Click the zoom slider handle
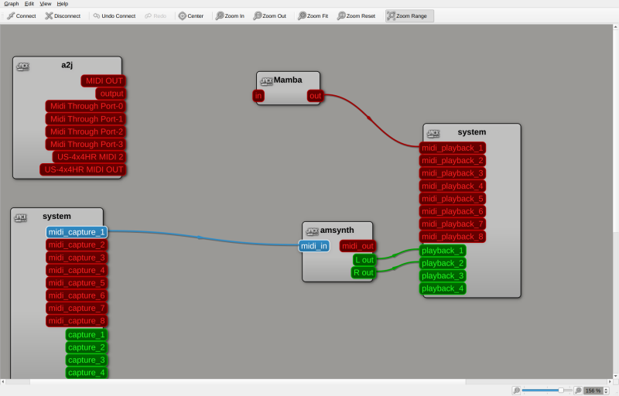619x396 pixels. click(x=560, y=390)
